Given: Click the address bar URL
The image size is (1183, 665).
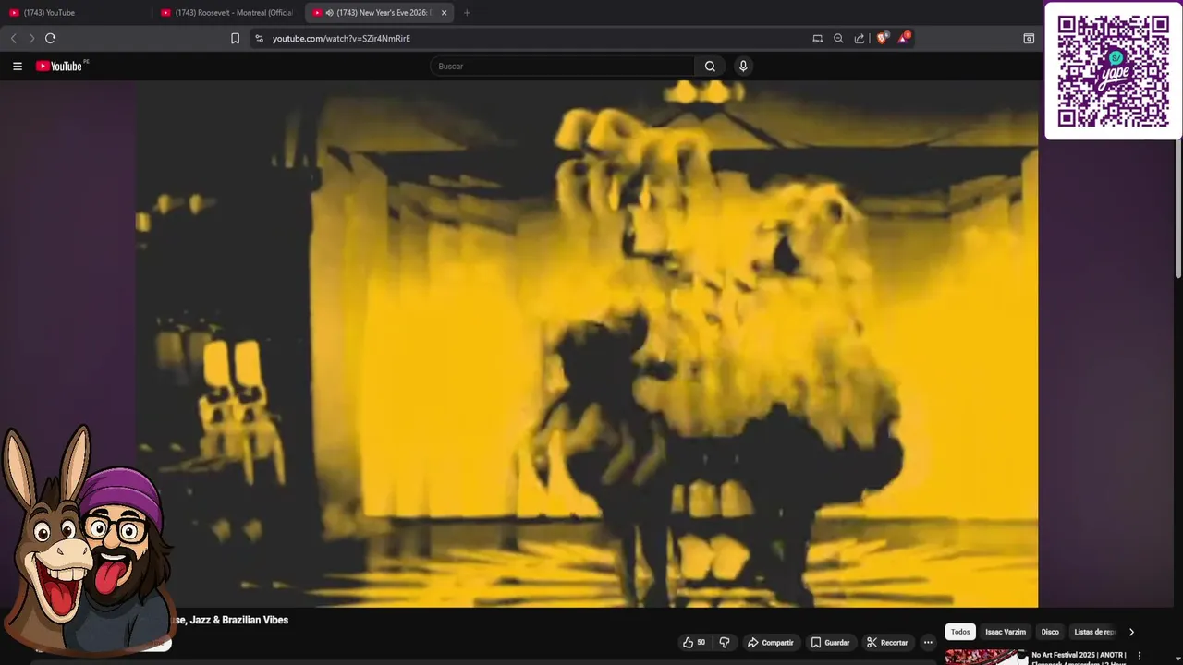Looking at the screenshot, I should point(341,38).
